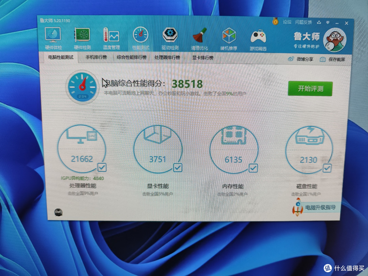Viewport: 368px width, 276px height.
Task: Click the gold medal icon in title bar
Action: [x=275, y=21]
